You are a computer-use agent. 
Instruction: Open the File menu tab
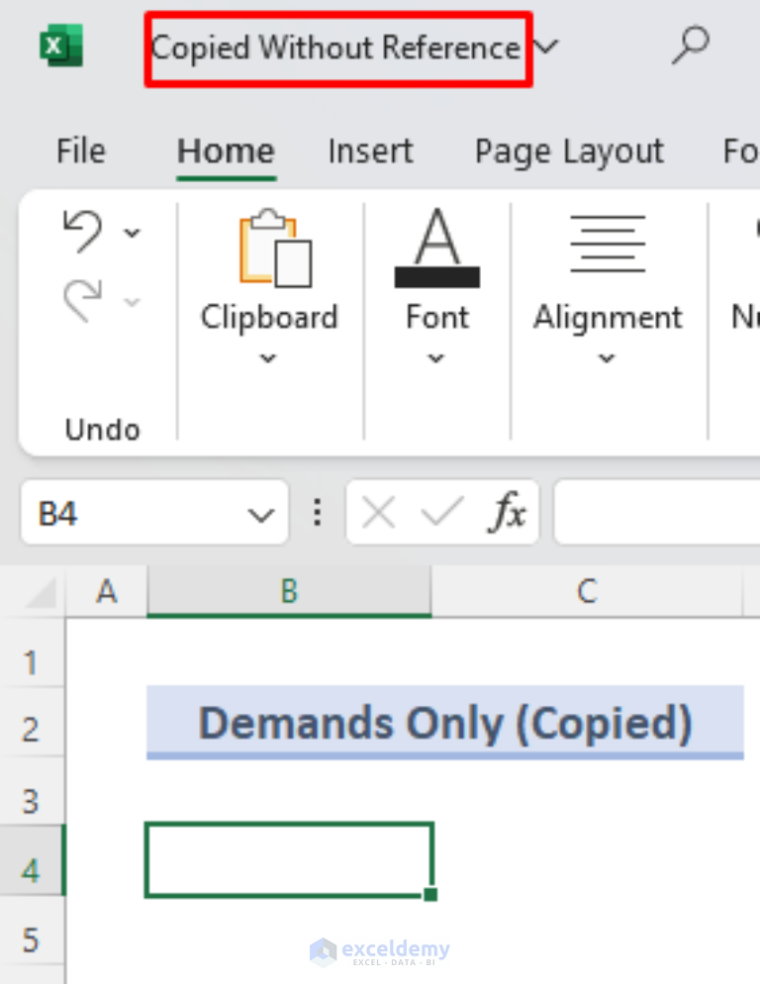(80, 151)
